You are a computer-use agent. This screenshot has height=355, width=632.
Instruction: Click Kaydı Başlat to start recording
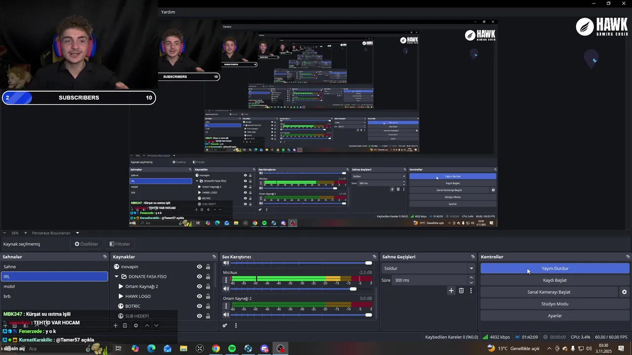tap(555, 280)
